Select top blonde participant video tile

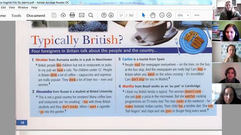(227, 10)
